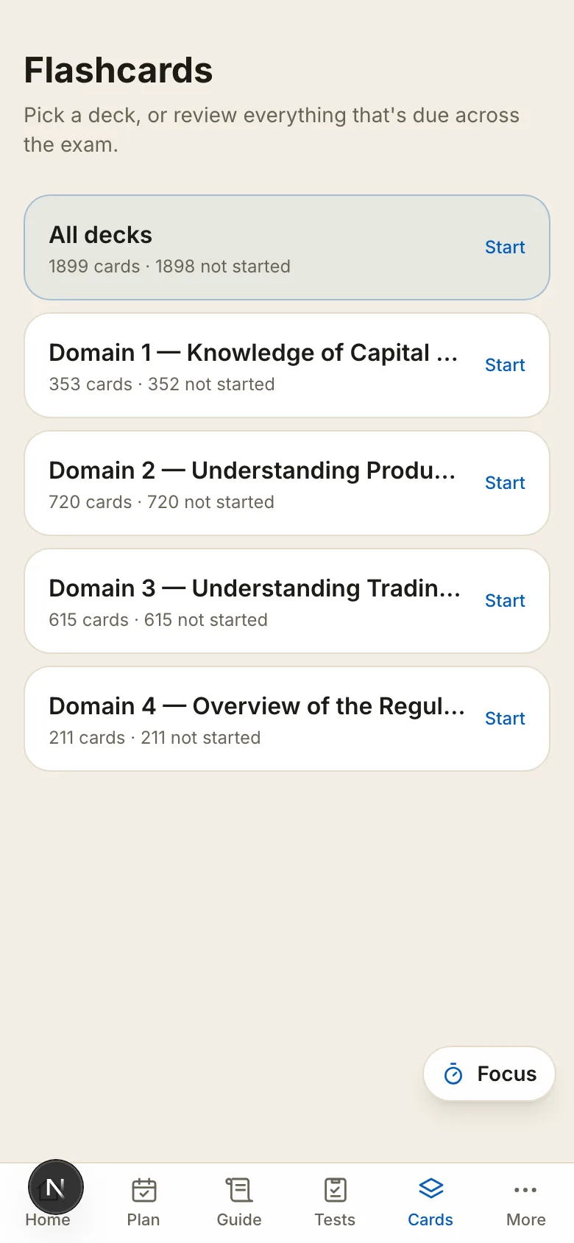Open the More three-dots icon
574x1243 pixels.
[525, 1189]
